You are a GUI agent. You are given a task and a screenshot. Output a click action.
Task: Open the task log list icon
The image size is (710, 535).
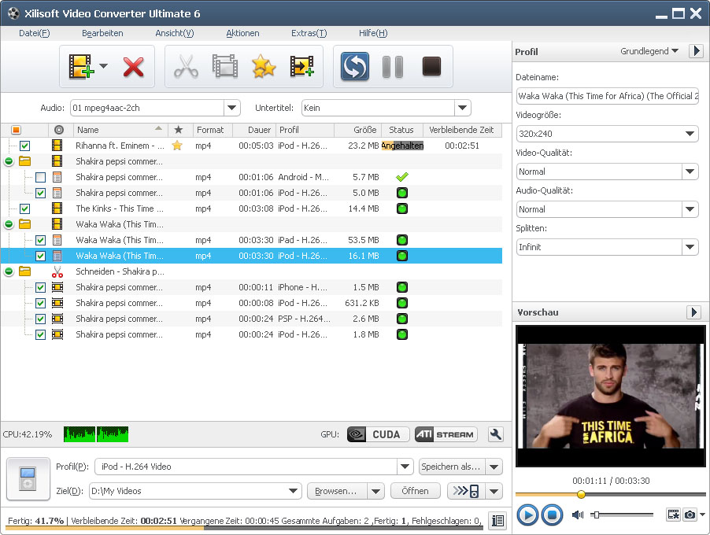[x=497, y=521]
